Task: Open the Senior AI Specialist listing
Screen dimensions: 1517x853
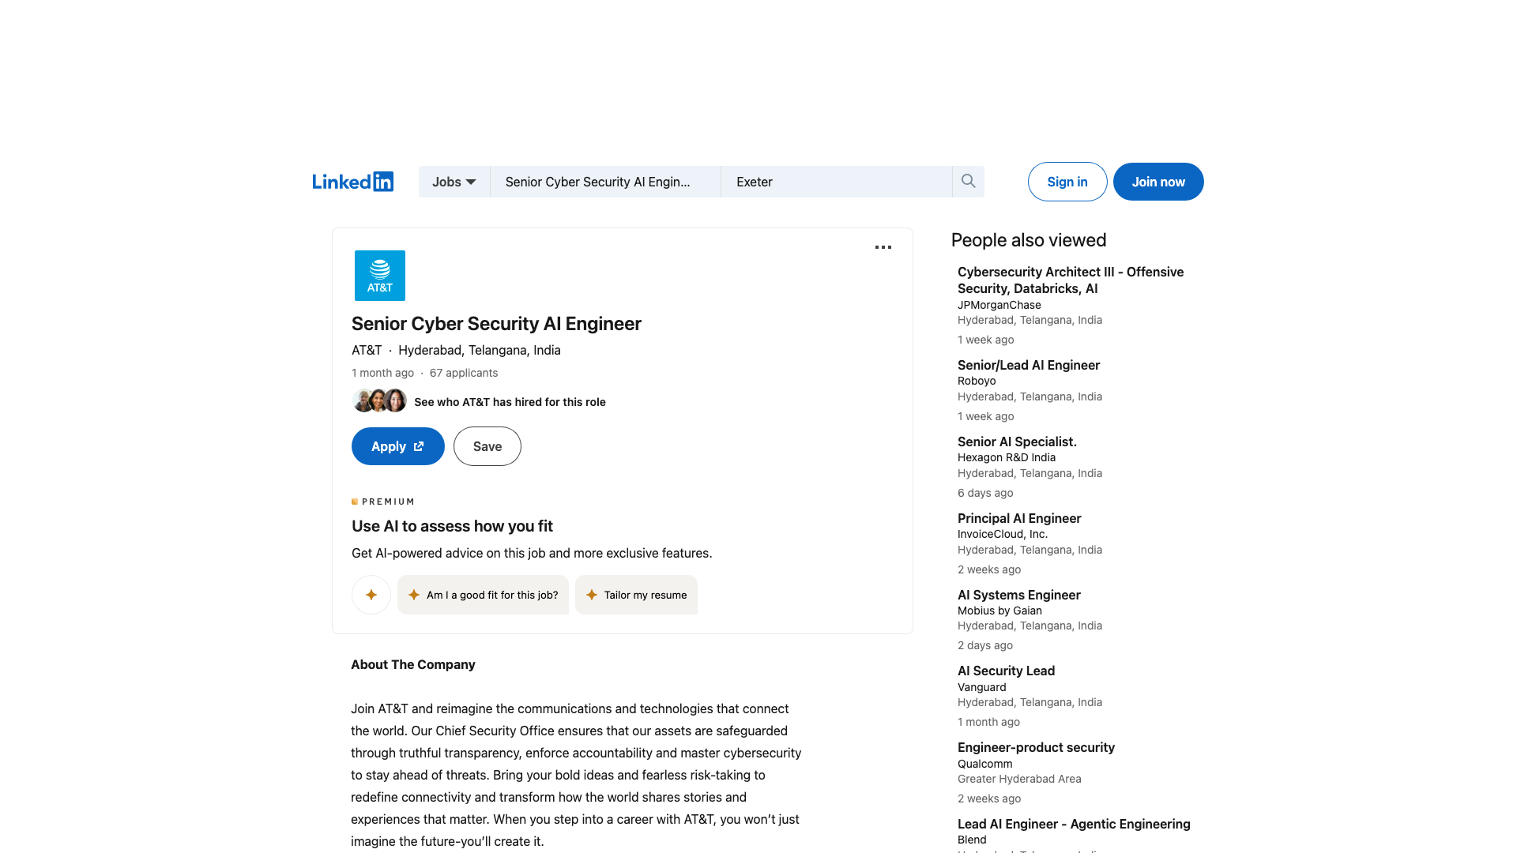Action: (x=1017, y=442)
